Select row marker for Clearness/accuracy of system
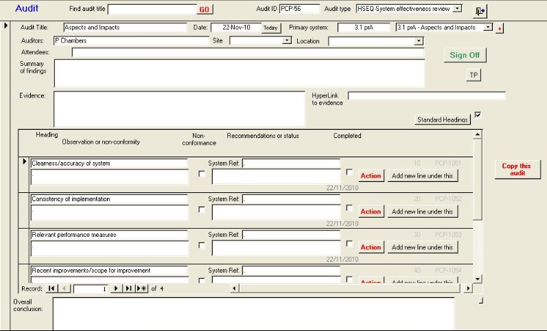The width and height of the screenshot is (547, 331). [x=25, y=161]
